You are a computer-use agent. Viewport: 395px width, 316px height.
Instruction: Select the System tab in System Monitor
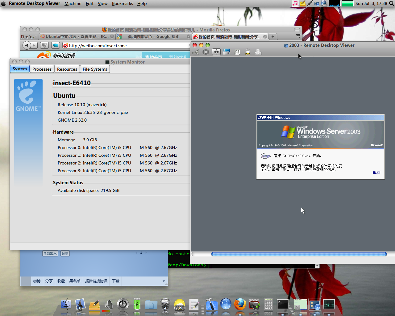pos(20,69)
